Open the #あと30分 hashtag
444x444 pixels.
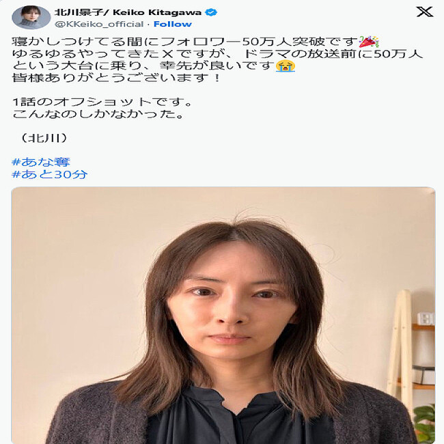pos(50,174)
